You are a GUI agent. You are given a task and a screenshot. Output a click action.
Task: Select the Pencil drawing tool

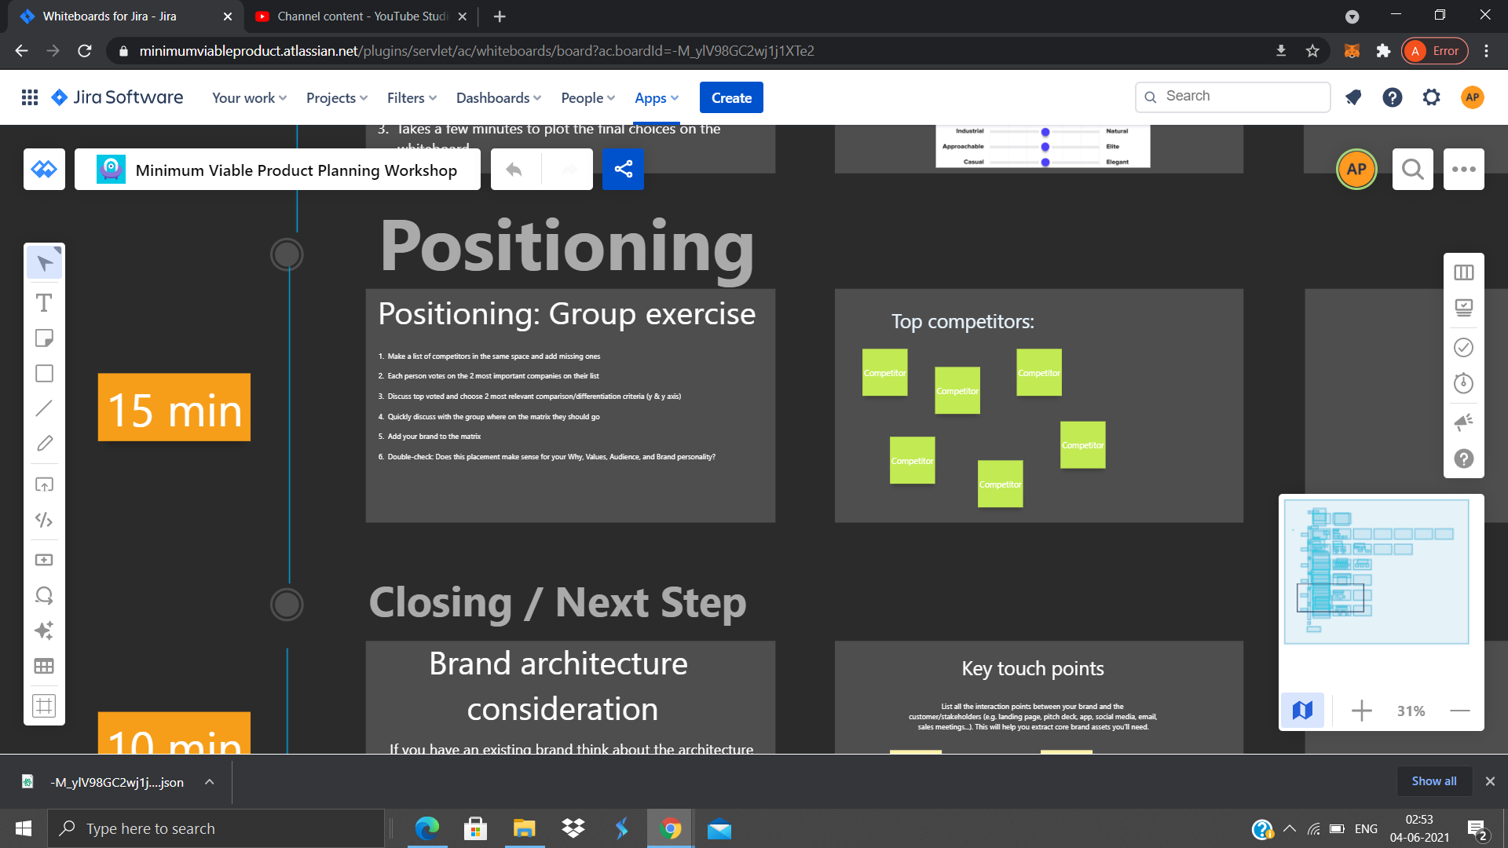pos(44,444)
